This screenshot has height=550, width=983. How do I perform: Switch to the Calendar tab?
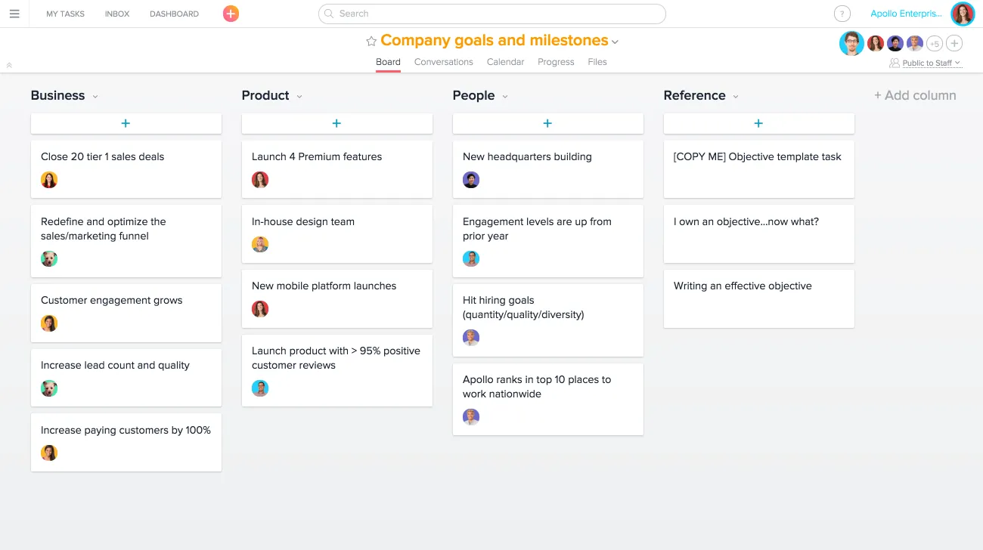(x=505, y=62)
